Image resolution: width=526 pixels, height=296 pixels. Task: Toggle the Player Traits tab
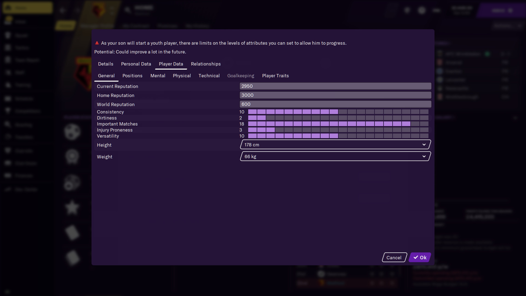[x=275, y=76]
